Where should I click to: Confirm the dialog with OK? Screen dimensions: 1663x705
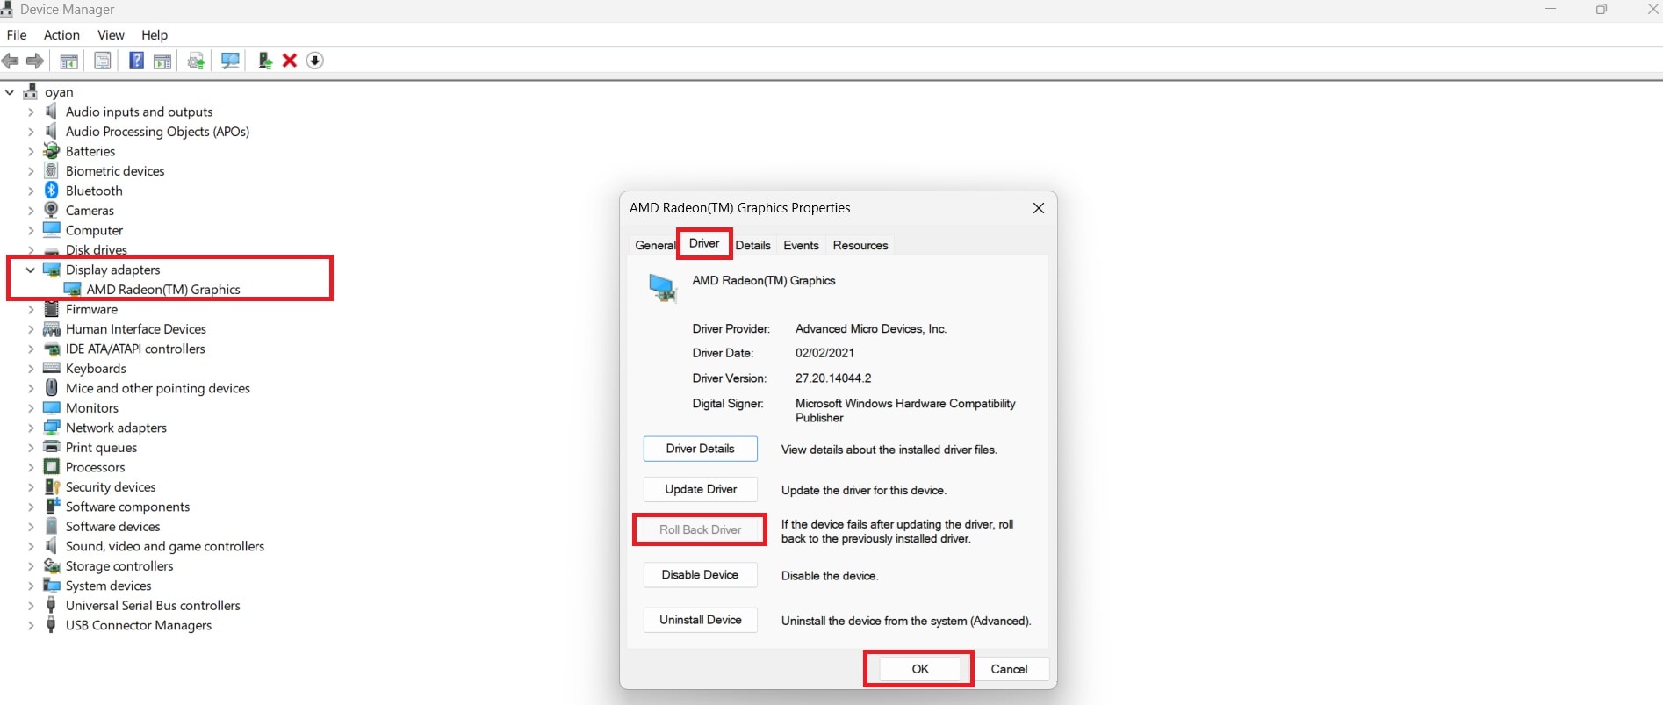pos(919,669)
